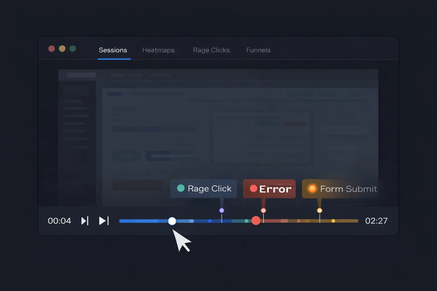This screenshot has height=291, width=437.
Task: Select the next-frame step icon beside the timestamp
Action: point(85,221)
